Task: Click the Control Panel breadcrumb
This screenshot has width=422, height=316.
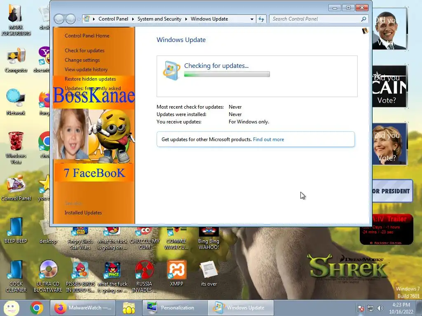Action: click(113, 19)
